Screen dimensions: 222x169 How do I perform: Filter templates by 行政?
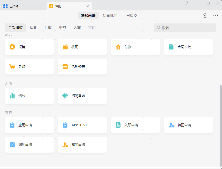[48, 28]
